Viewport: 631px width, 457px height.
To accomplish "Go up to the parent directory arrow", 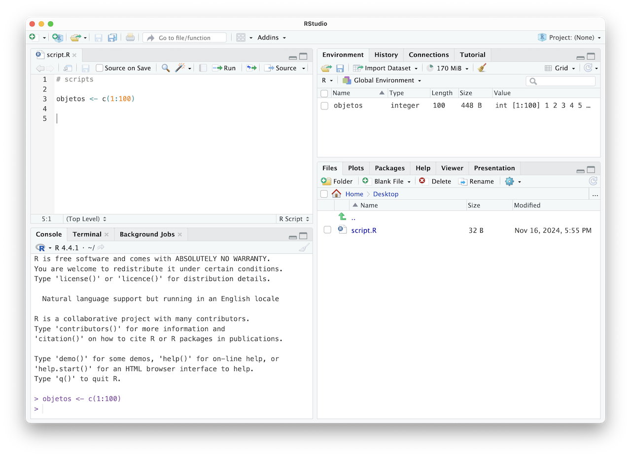I will (x=342, y=217).
